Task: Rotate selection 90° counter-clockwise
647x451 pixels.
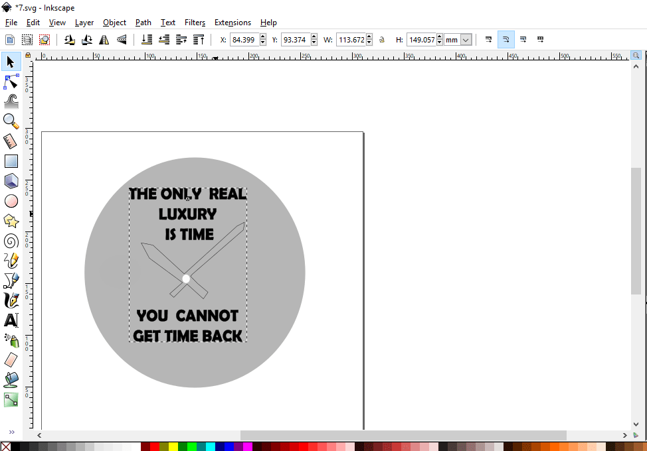Action: tap(69, 40)
